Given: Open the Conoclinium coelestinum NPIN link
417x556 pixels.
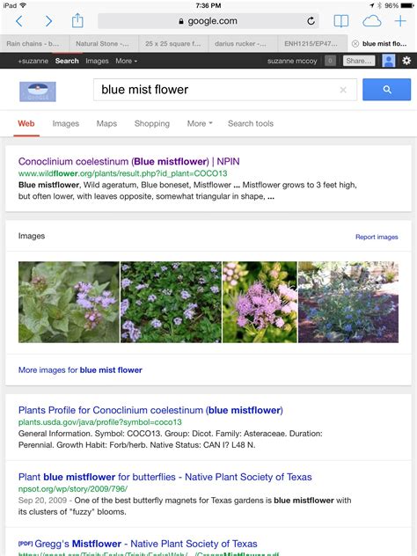Looking at the screenshot, I should coord(129,162).
